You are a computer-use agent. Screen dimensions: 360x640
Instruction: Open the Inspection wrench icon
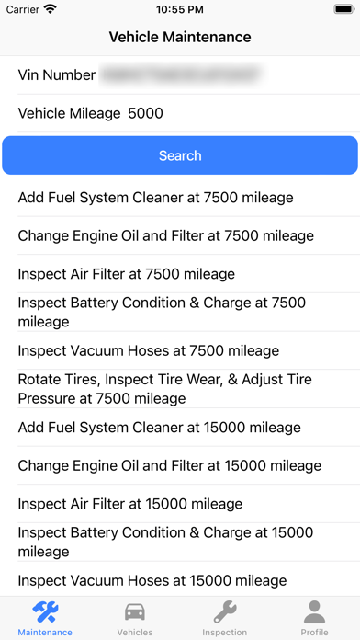point(225,612)
